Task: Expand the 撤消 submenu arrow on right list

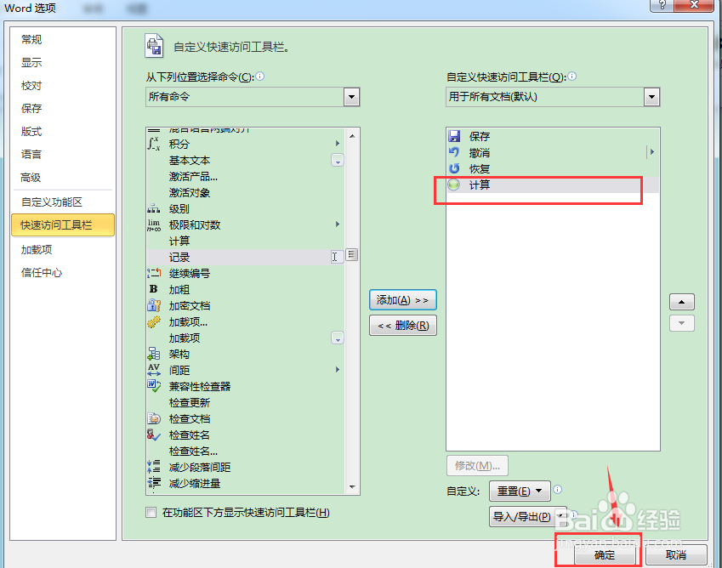Action: coord(652,152)
